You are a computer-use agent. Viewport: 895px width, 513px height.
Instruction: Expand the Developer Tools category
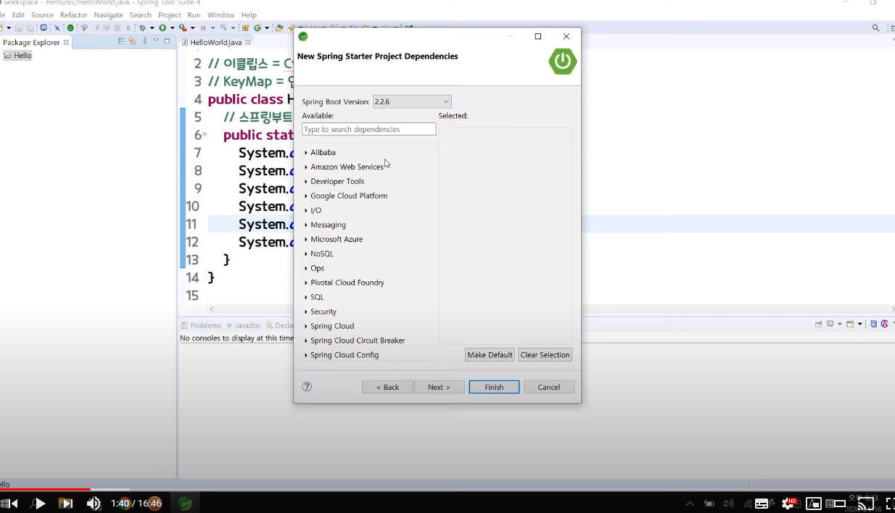[306, 182]
